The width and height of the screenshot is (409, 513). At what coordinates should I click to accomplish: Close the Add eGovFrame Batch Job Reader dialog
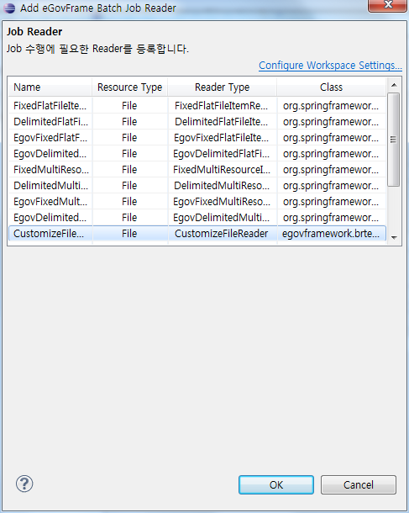tap(387, 5)
